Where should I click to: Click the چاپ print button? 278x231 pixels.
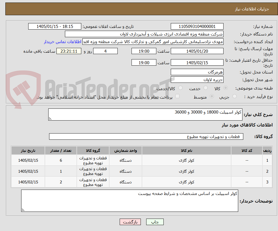[155, 222]
